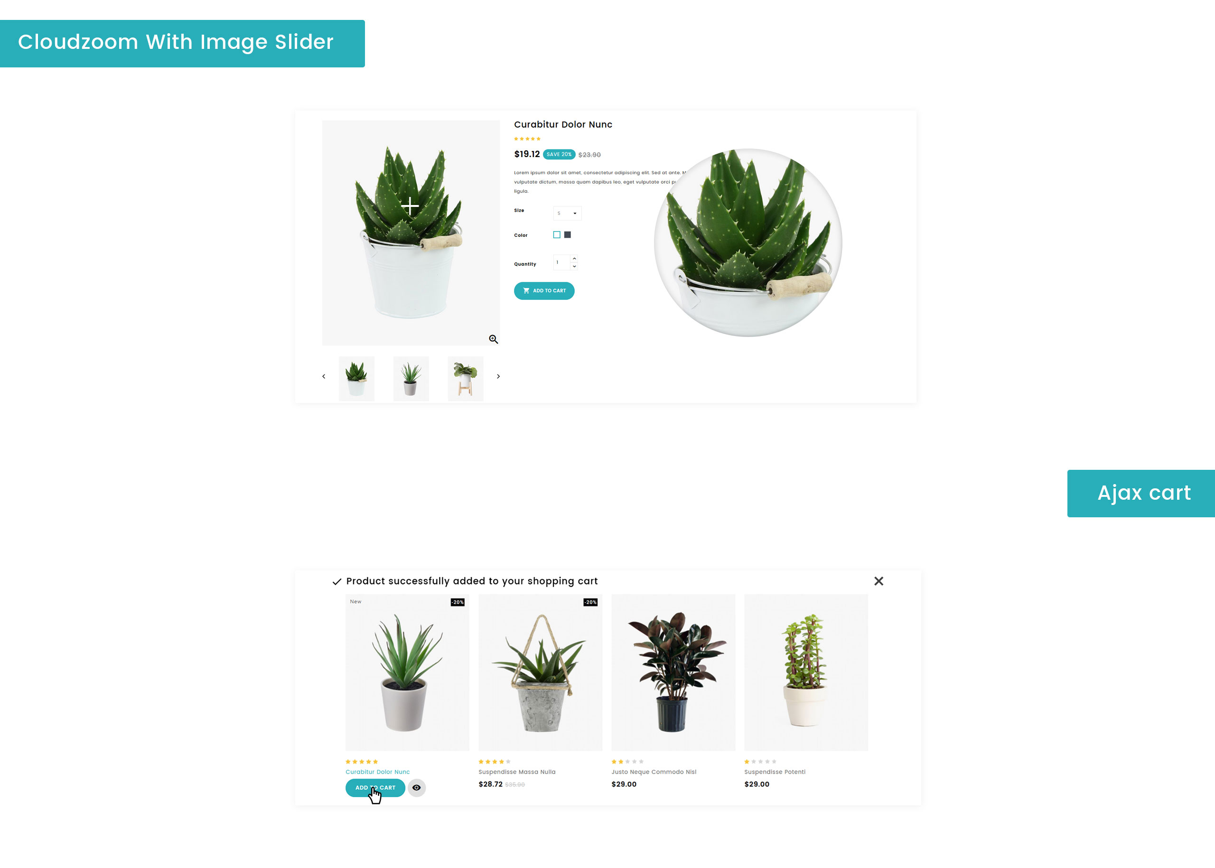Select the dark gray color swatch
This screenshot has height=868, width=1215.
[568, 234]
